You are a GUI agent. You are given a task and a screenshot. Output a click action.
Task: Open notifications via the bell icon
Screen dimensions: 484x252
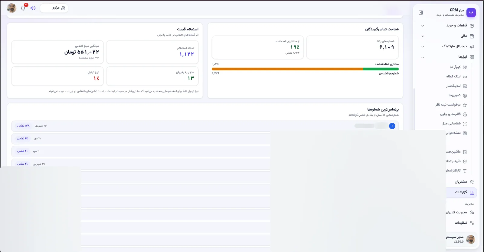pyautogui.click(x=23, y=8)
